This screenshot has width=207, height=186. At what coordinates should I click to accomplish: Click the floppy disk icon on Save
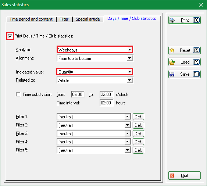click(172, 74)
